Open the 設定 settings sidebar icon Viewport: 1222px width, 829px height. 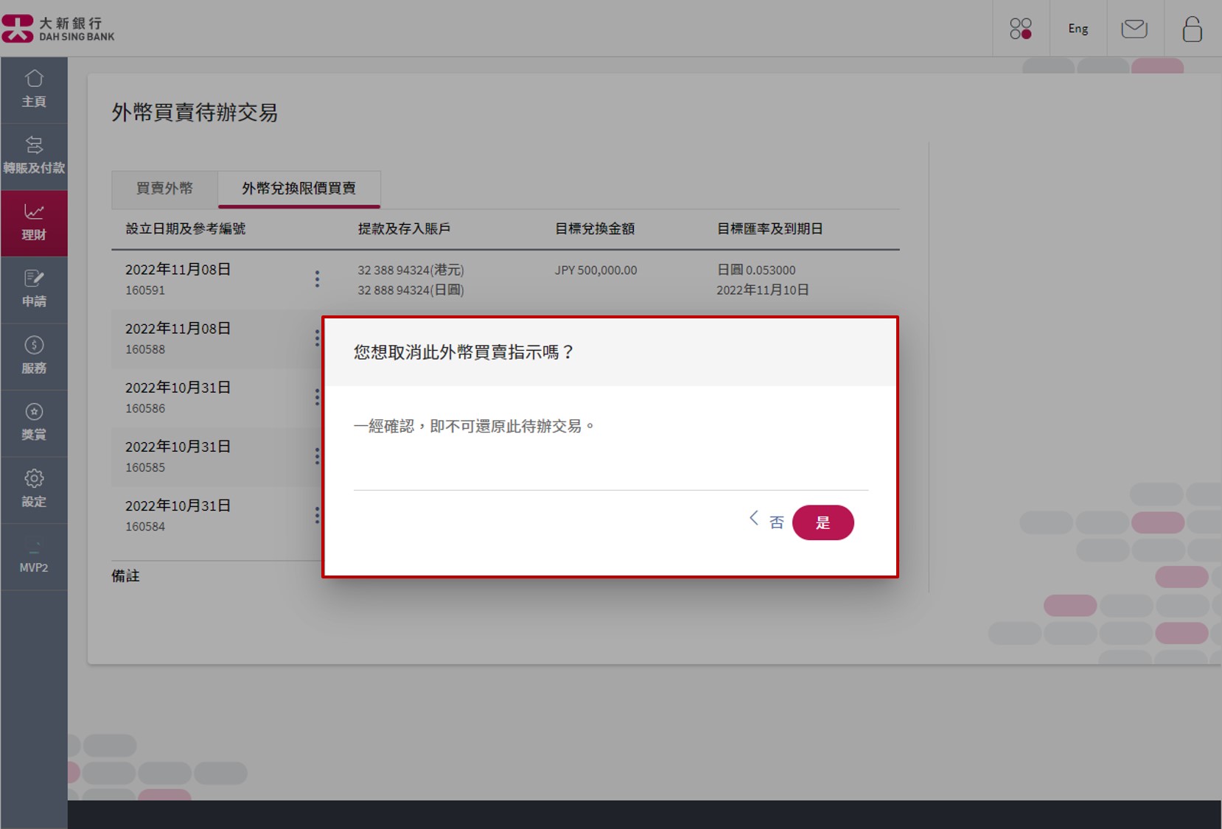click(x=34, y=489)
